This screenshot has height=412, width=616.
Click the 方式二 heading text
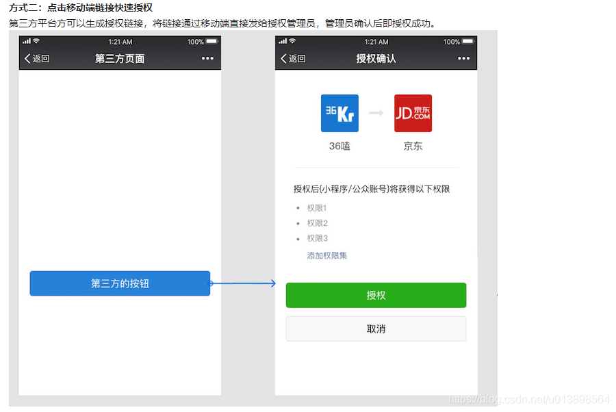pyautogui.click(x=81, y=8)
